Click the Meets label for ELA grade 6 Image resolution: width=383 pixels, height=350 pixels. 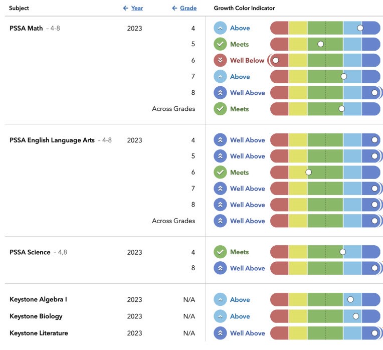(240, 172)
